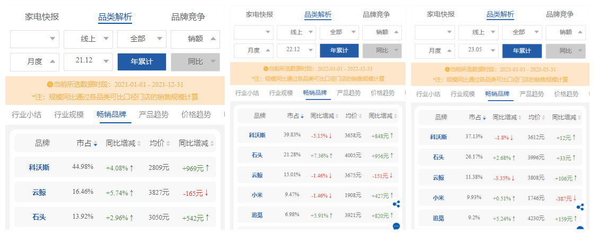
Task: Sort 同比增减 after 均价 in the 21.12 panel
Action: click(x=197, y=143)
